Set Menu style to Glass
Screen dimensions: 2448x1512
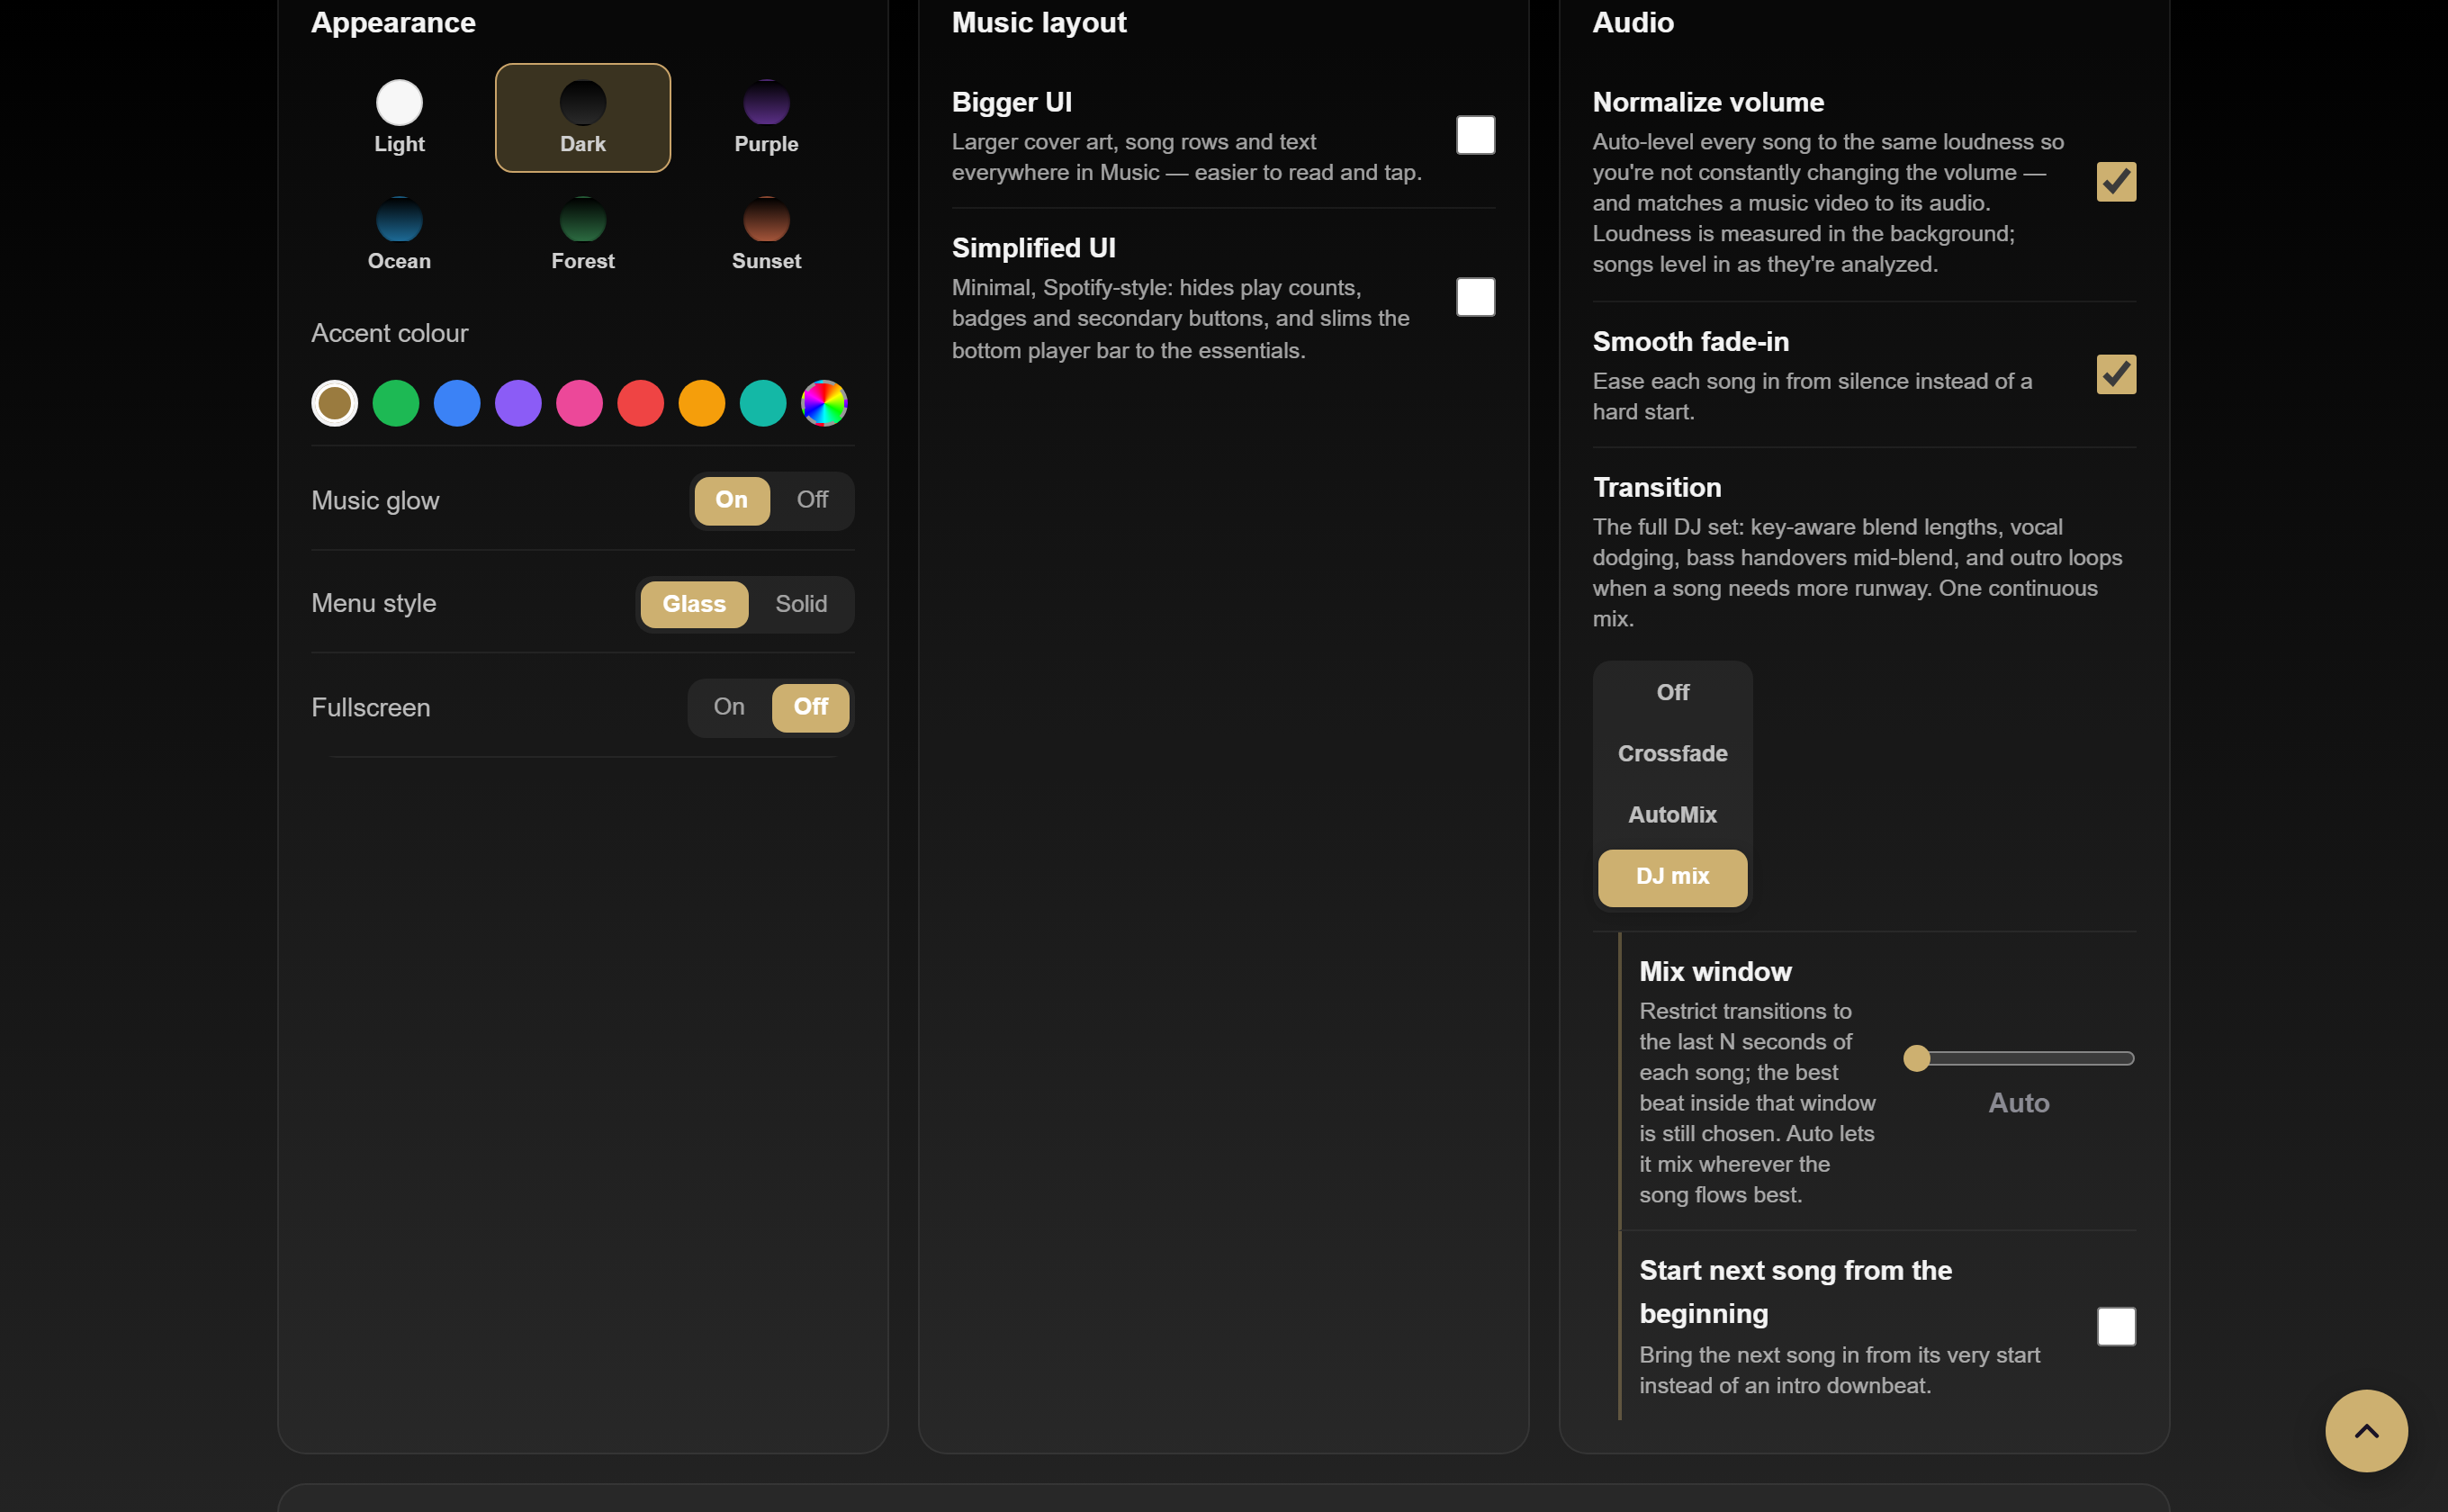point(694,605)
